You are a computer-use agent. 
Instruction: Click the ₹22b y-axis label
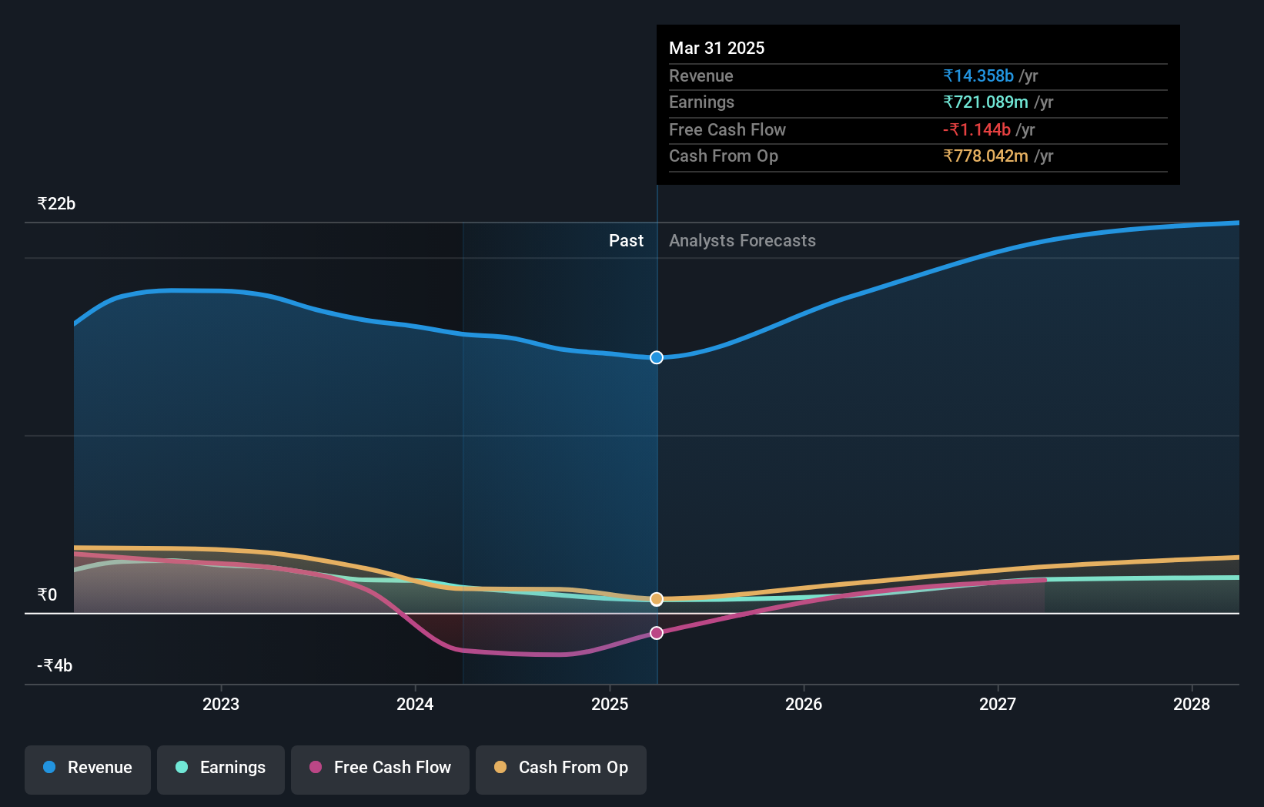click(x=56, y=203)
